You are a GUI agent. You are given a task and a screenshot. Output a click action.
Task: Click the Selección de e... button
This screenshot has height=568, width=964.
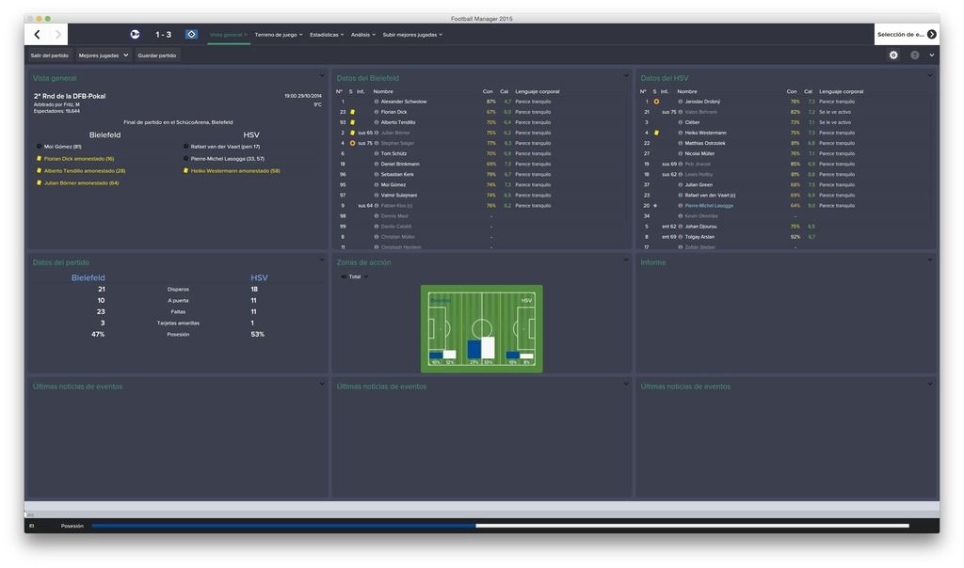[907, 35]
